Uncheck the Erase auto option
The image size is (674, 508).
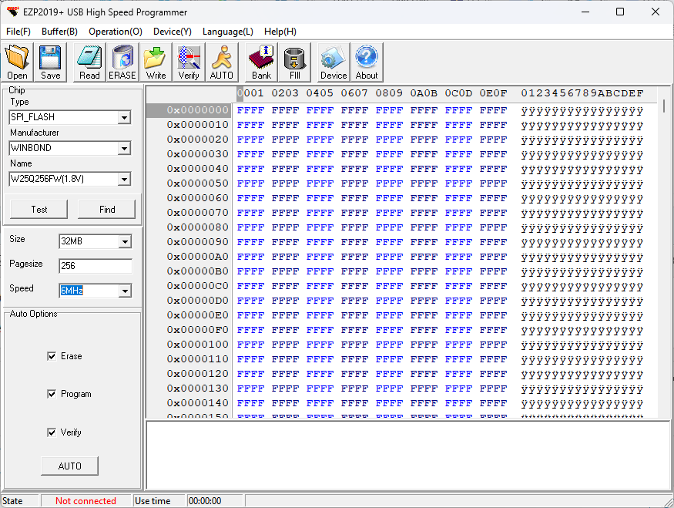[52, 356]
